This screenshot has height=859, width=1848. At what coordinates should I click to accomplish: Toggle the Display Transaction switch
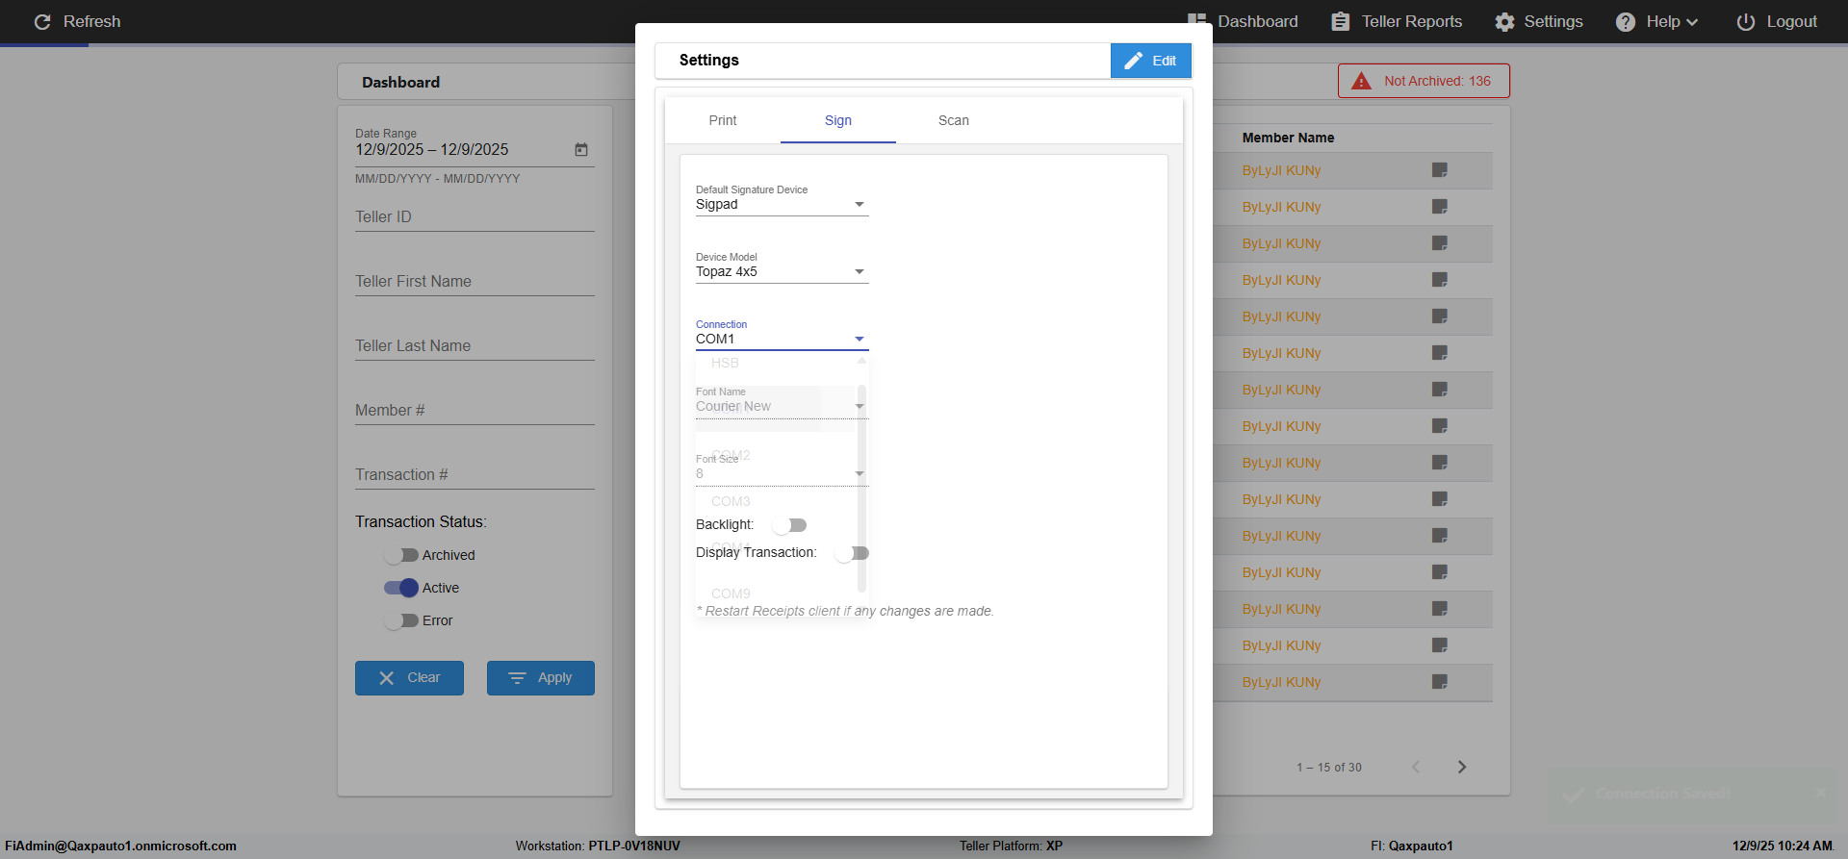click(x=852, y=553)
